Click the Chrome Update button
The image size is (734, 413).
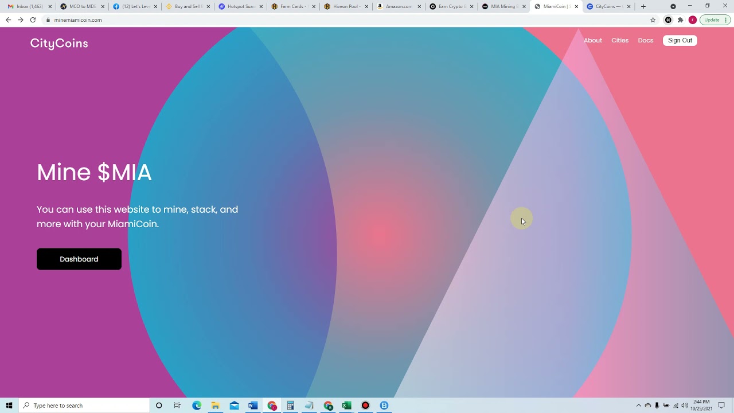click(712, 20)
